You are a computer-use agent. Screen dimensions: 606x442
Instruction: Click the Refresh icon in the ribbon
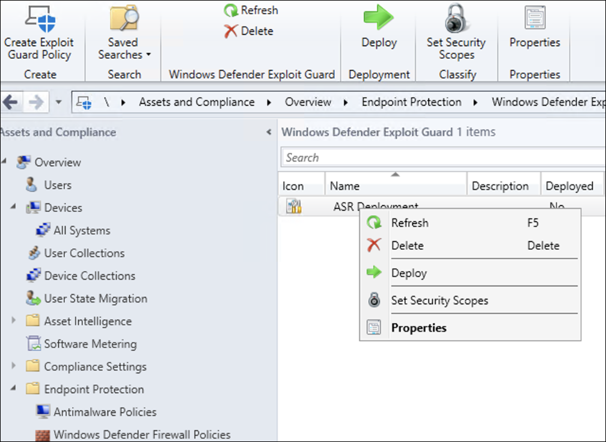(x=231, y=10)
